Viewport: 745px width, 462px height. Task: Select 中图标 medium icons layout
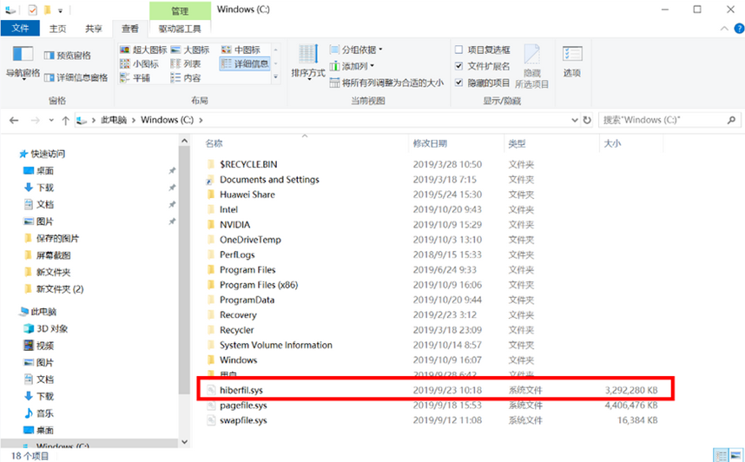pyautogui.click(x=241, y=49)
